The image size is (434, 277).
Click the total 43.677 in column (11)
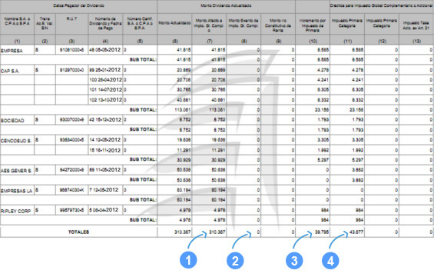pyautogui.click(x=356, y=232)
